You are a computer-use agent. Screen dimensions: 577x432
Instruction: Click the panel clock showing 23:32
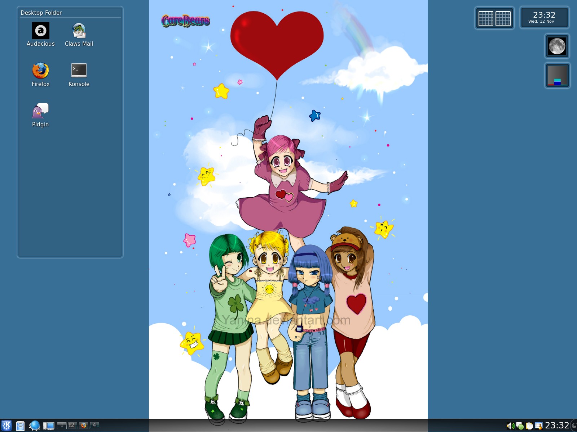tap(557, 426)
